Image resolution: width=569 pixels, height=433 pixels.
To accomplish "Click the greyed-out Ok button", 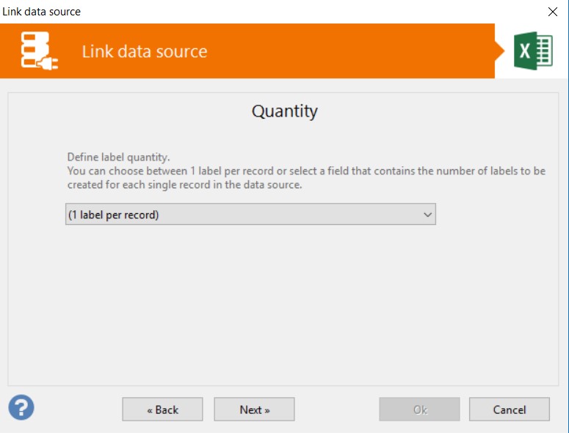I will tap(419, 410).
